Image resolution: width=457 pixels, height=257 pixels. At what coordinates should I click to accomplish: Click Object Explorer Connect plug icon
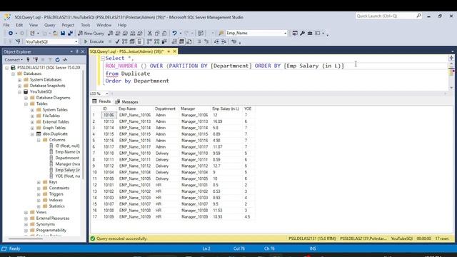[x=29, y=60]
